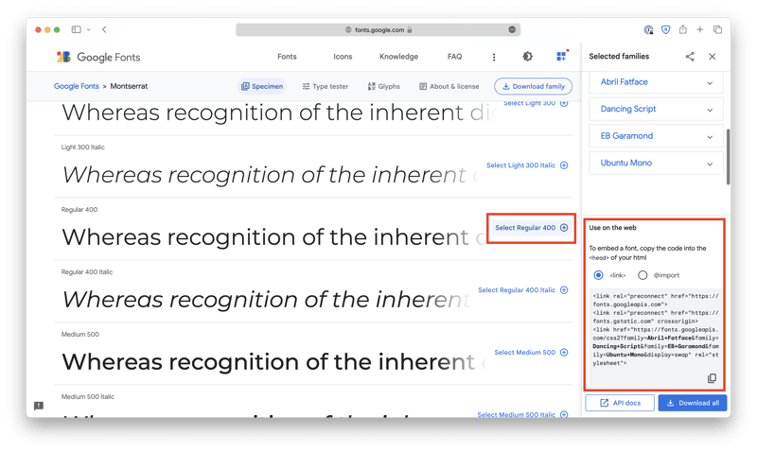Click Select Medium 500 text link
The height and width of the screenshot is (452, 757).
(525, 352)
